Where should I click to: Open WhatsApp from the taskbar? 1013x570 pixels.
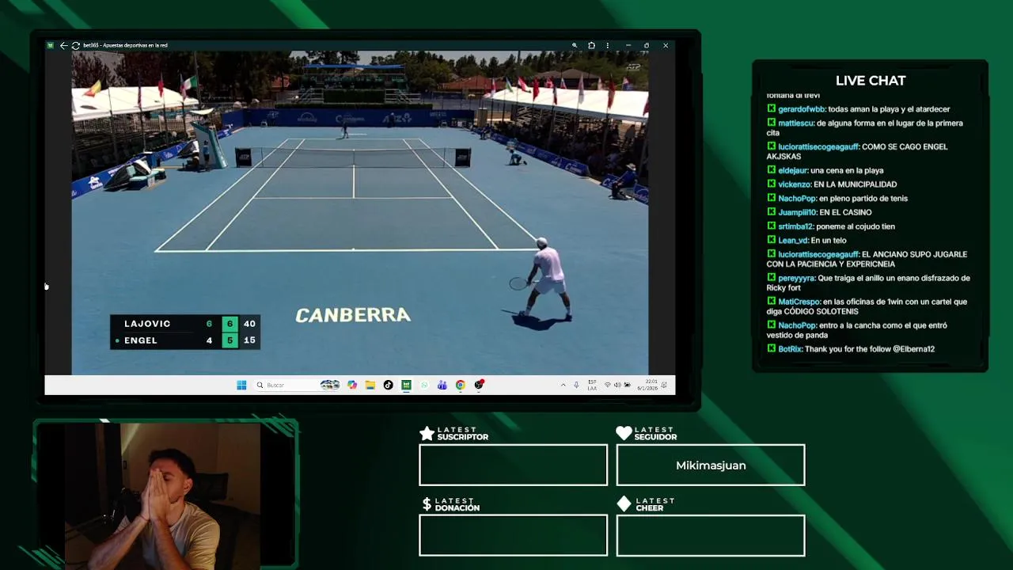click(x=424, y=385)
